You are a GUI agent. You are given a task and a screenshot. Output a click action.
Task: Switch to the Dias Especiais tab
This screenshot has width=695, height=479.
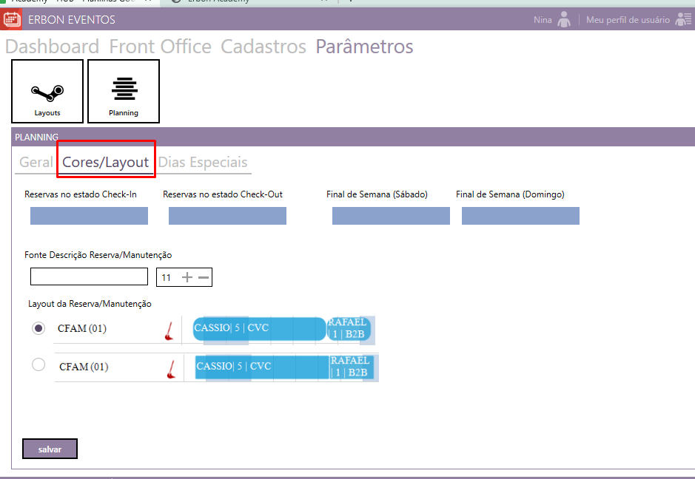[x=203, y=163]
